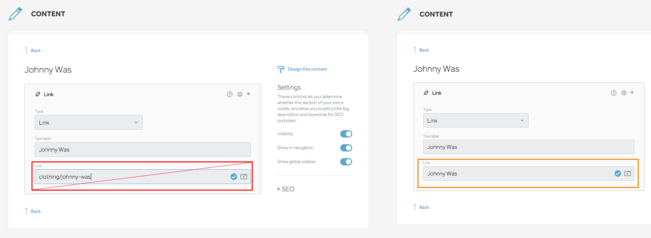Click the Link field containing Johnny Was on right
The height and width of the screenshot is (238, 651).
click(x=529, y=173)
